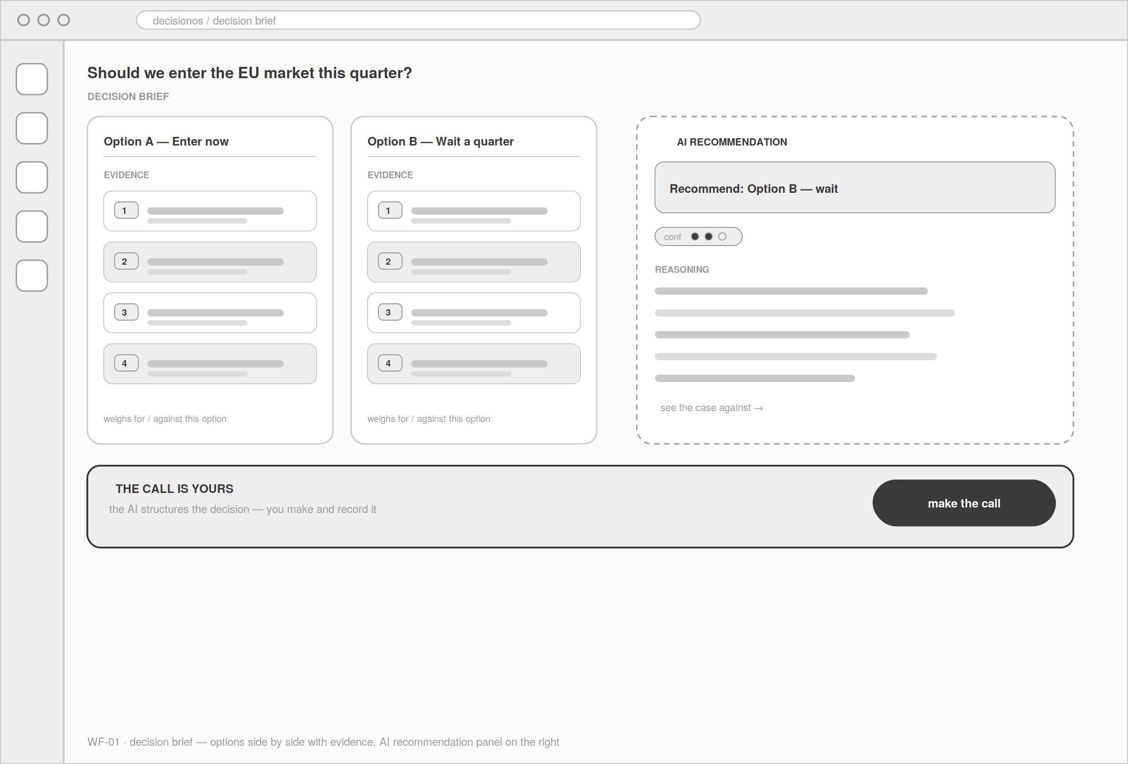Click the THE CALL IS YOURS heading
Image resolution: width=1128 pixels, height=764 pixels.
point(174,488)
